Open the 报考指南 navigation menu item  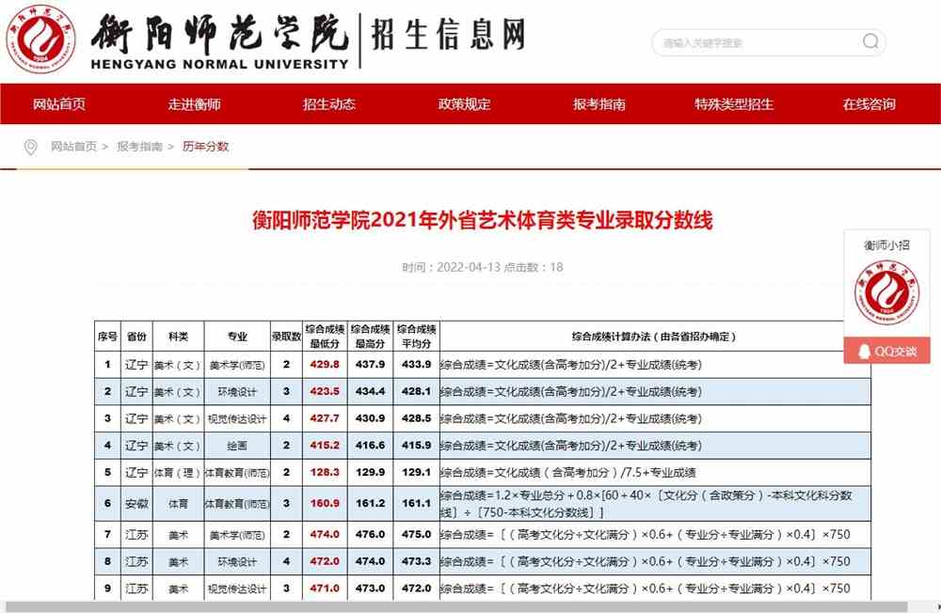[x=598, y=104]
